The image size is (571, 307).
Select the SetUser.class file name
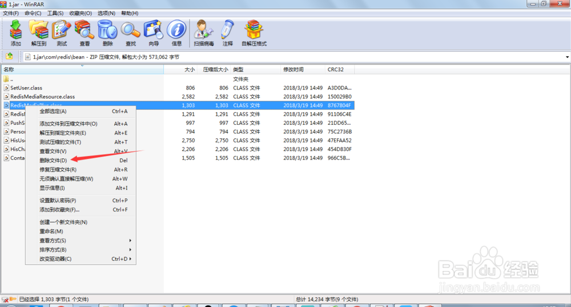26,88
